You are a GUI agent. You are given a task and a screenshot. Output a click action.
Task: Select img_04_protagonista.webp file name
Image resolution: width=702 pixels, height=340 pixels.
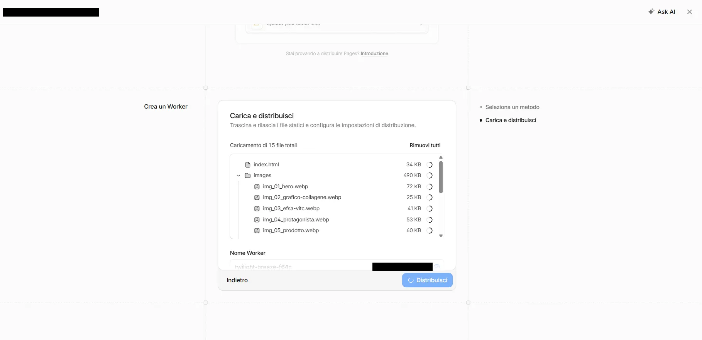(296, 219)
